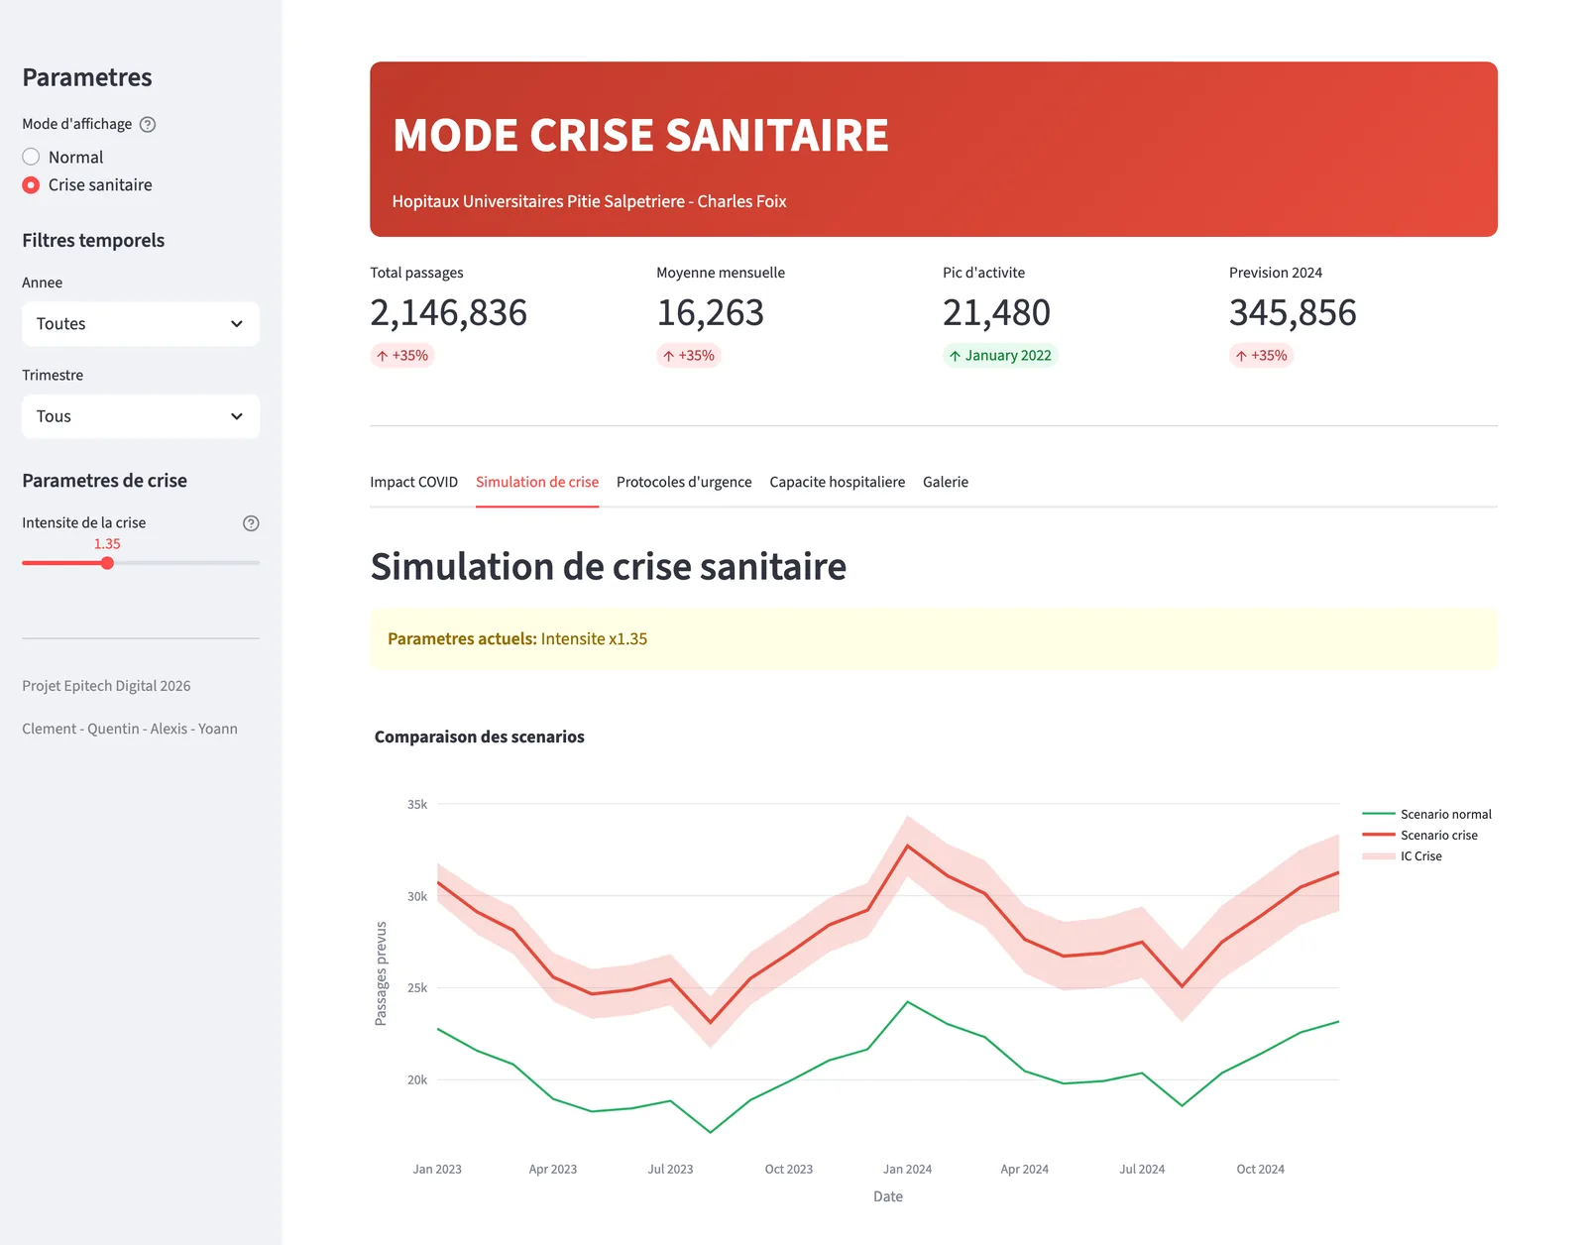1586x1245 pixels.
Task: Open help tooltip for Intensite de la crise
Action: pos(251,523)
